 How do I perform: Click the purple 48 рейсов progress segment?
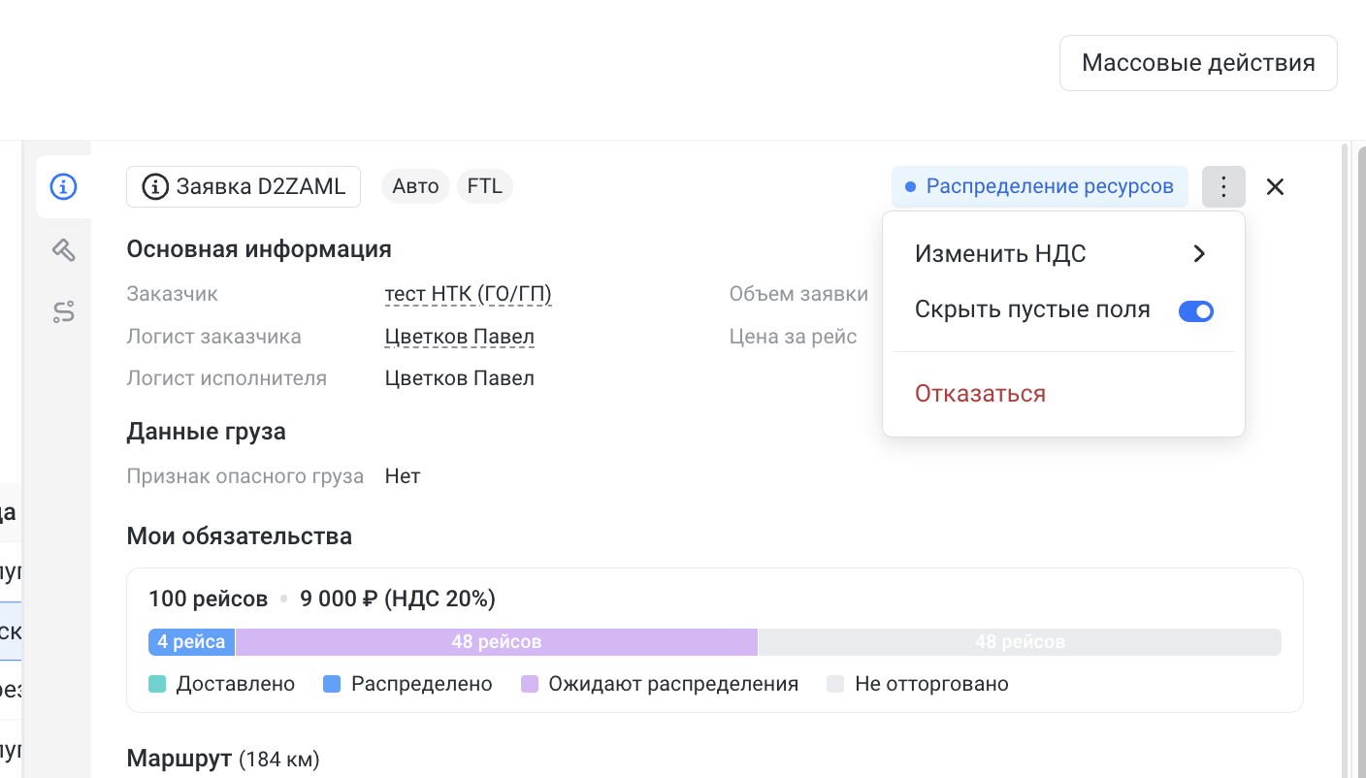pyautogui.click(x=496, y=642)
